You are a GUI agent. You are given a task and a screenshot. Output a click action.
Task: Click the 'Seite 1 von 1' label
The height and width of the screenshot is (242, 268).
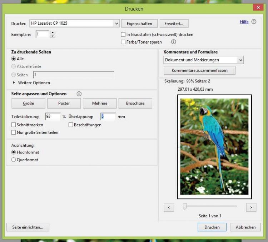[x=210, y=216]
